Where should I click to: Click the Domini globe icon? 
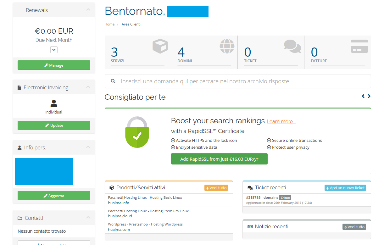click(x=227, y=47)
